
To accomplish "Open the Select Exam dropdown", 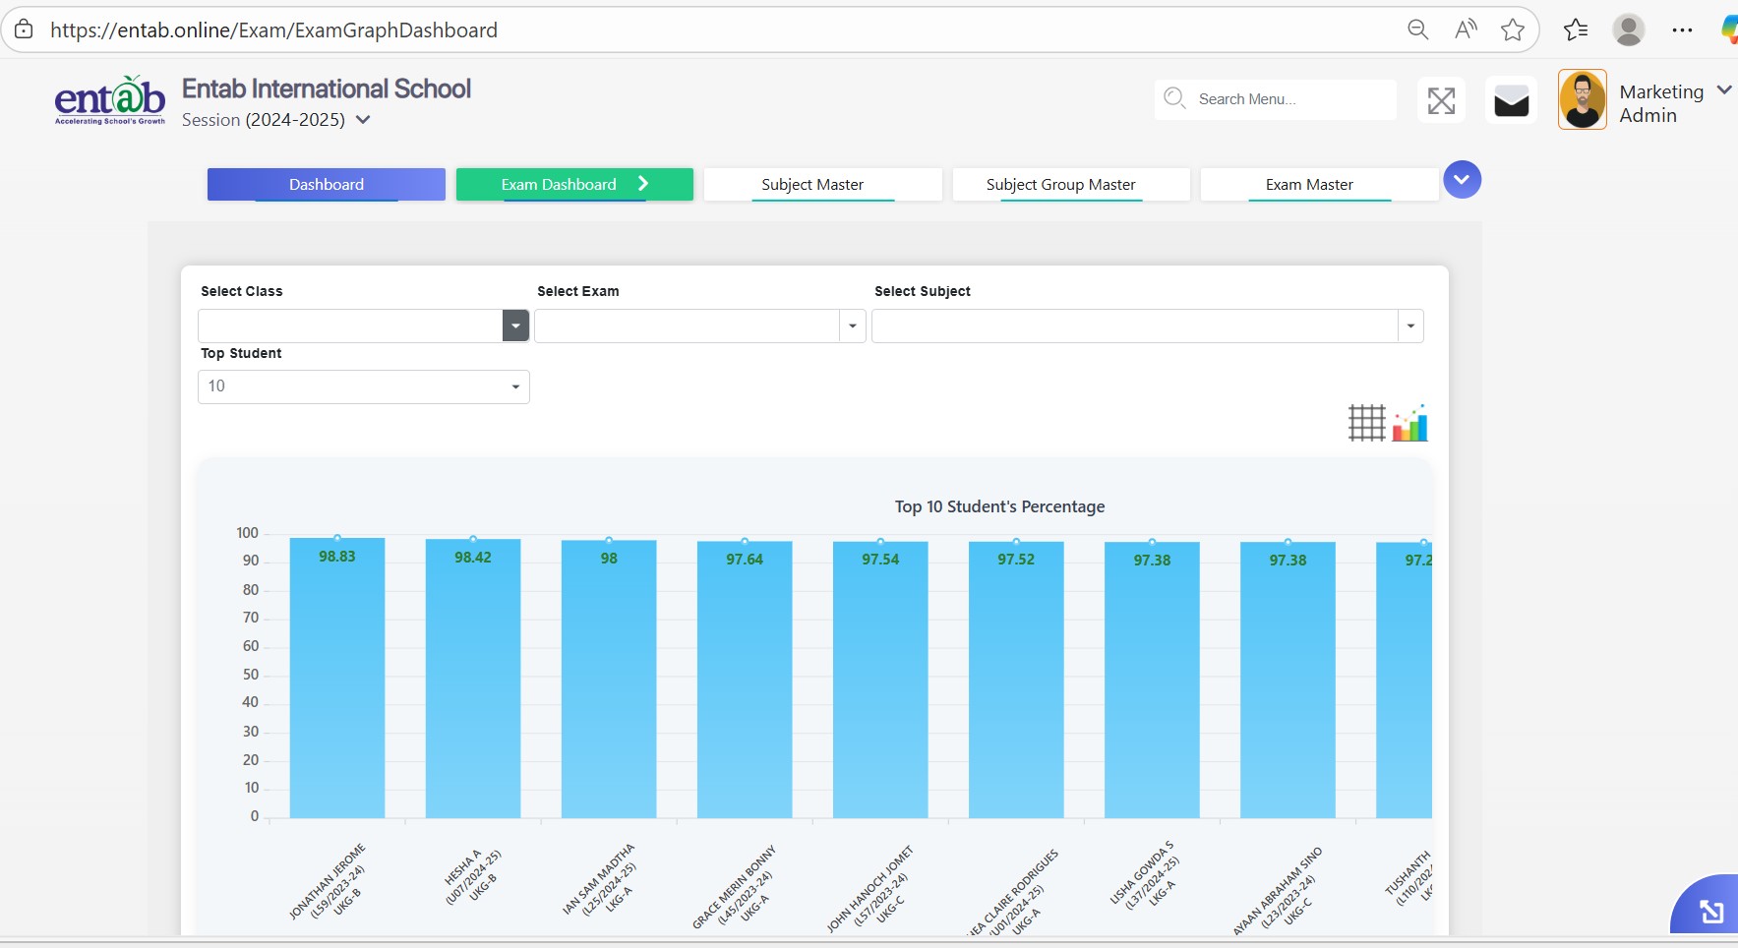I will [852, 326].
